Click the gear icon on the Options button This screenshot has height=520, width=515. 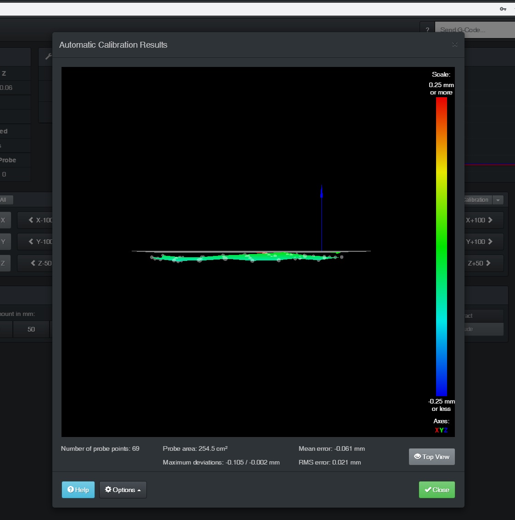click(108, 490)
